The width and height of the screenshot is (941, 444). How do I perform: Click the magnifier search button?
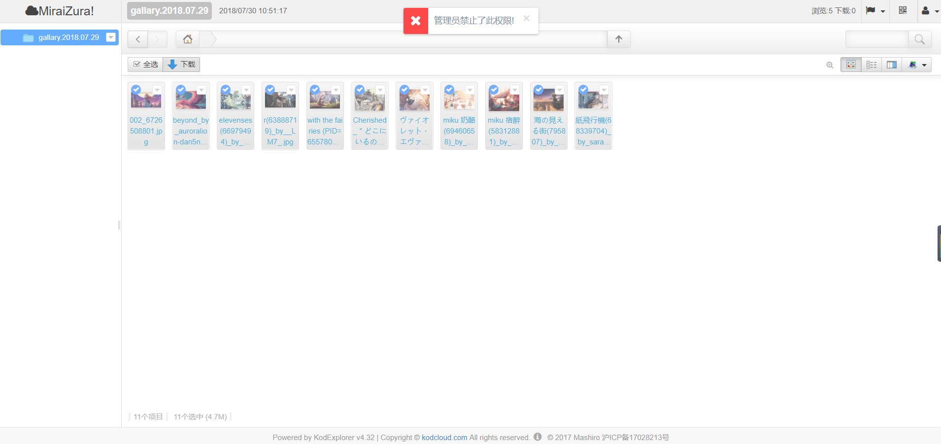coord(919,39)
